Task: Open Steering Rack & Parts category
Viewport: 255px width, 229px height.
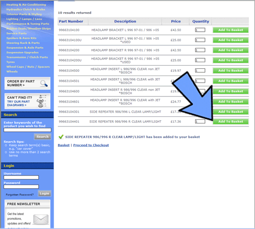Action: (23, 43)
